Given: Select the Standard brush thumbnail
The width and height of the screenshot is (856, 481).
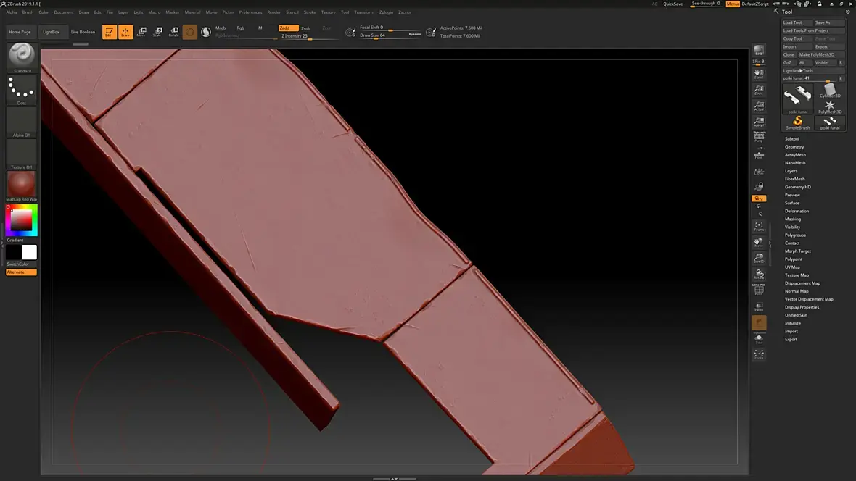Looking at the screenshot, I should (22, 57).
